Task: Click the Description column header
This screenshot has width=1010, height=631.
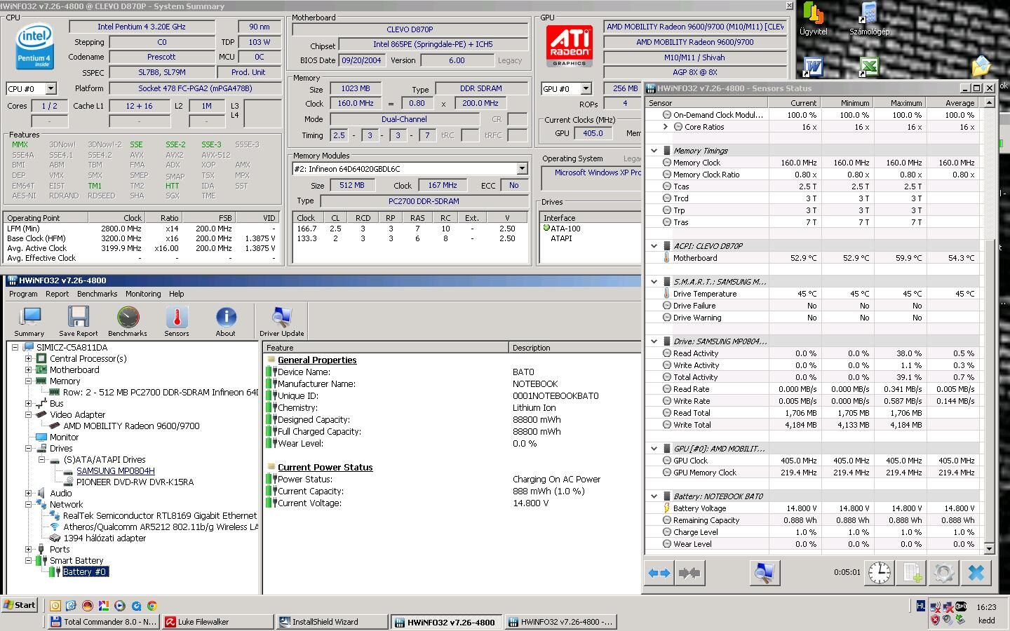Action: click(574, 347)
